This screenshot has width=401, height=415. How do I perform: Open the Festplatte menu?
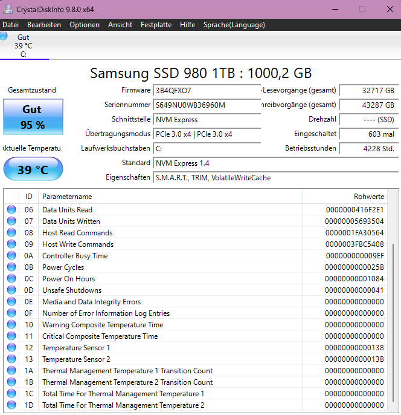coord(156,25)
